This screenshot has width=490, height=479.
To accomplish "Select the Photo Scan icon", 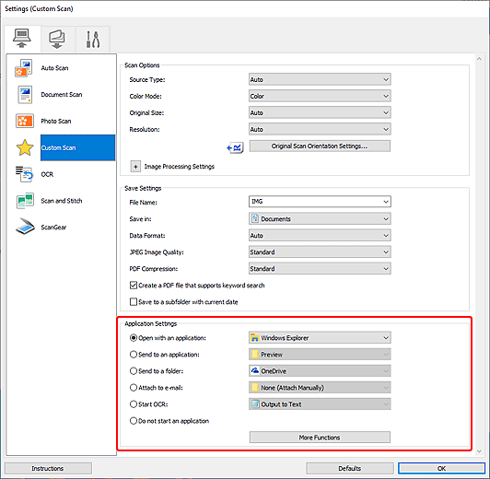I will pos(25,121).
